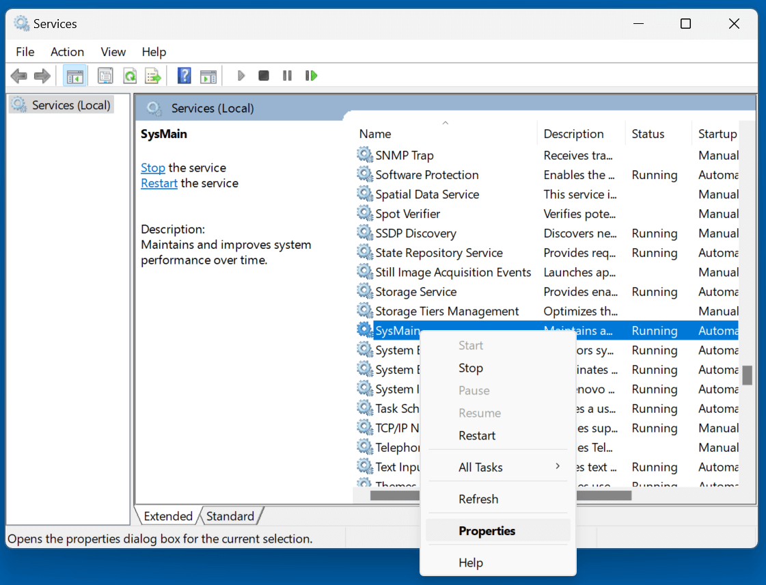Open Help using the question mark icon
The height and width of the screenshot is (585, 766).
click(184, 75)
